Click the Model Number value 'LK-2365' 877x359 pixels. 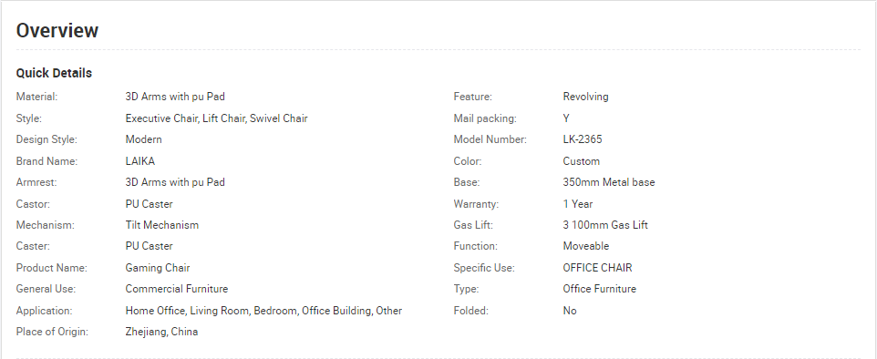point(583,139)
